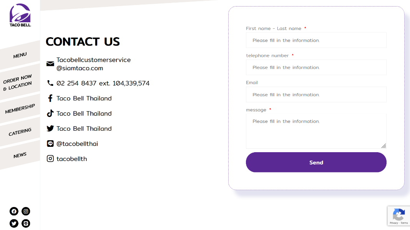
Task: Click into the telephone number field
Action: (x=316, y=67)
